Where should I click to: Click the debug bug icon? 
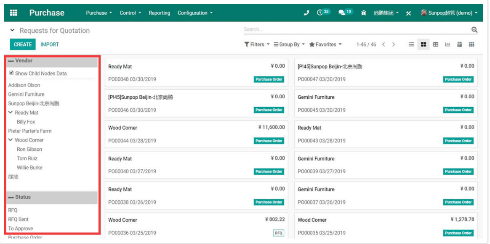tap(364, 13)
